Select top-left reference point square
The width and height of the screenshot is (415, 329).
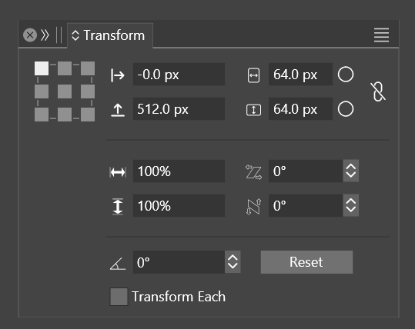42,68
